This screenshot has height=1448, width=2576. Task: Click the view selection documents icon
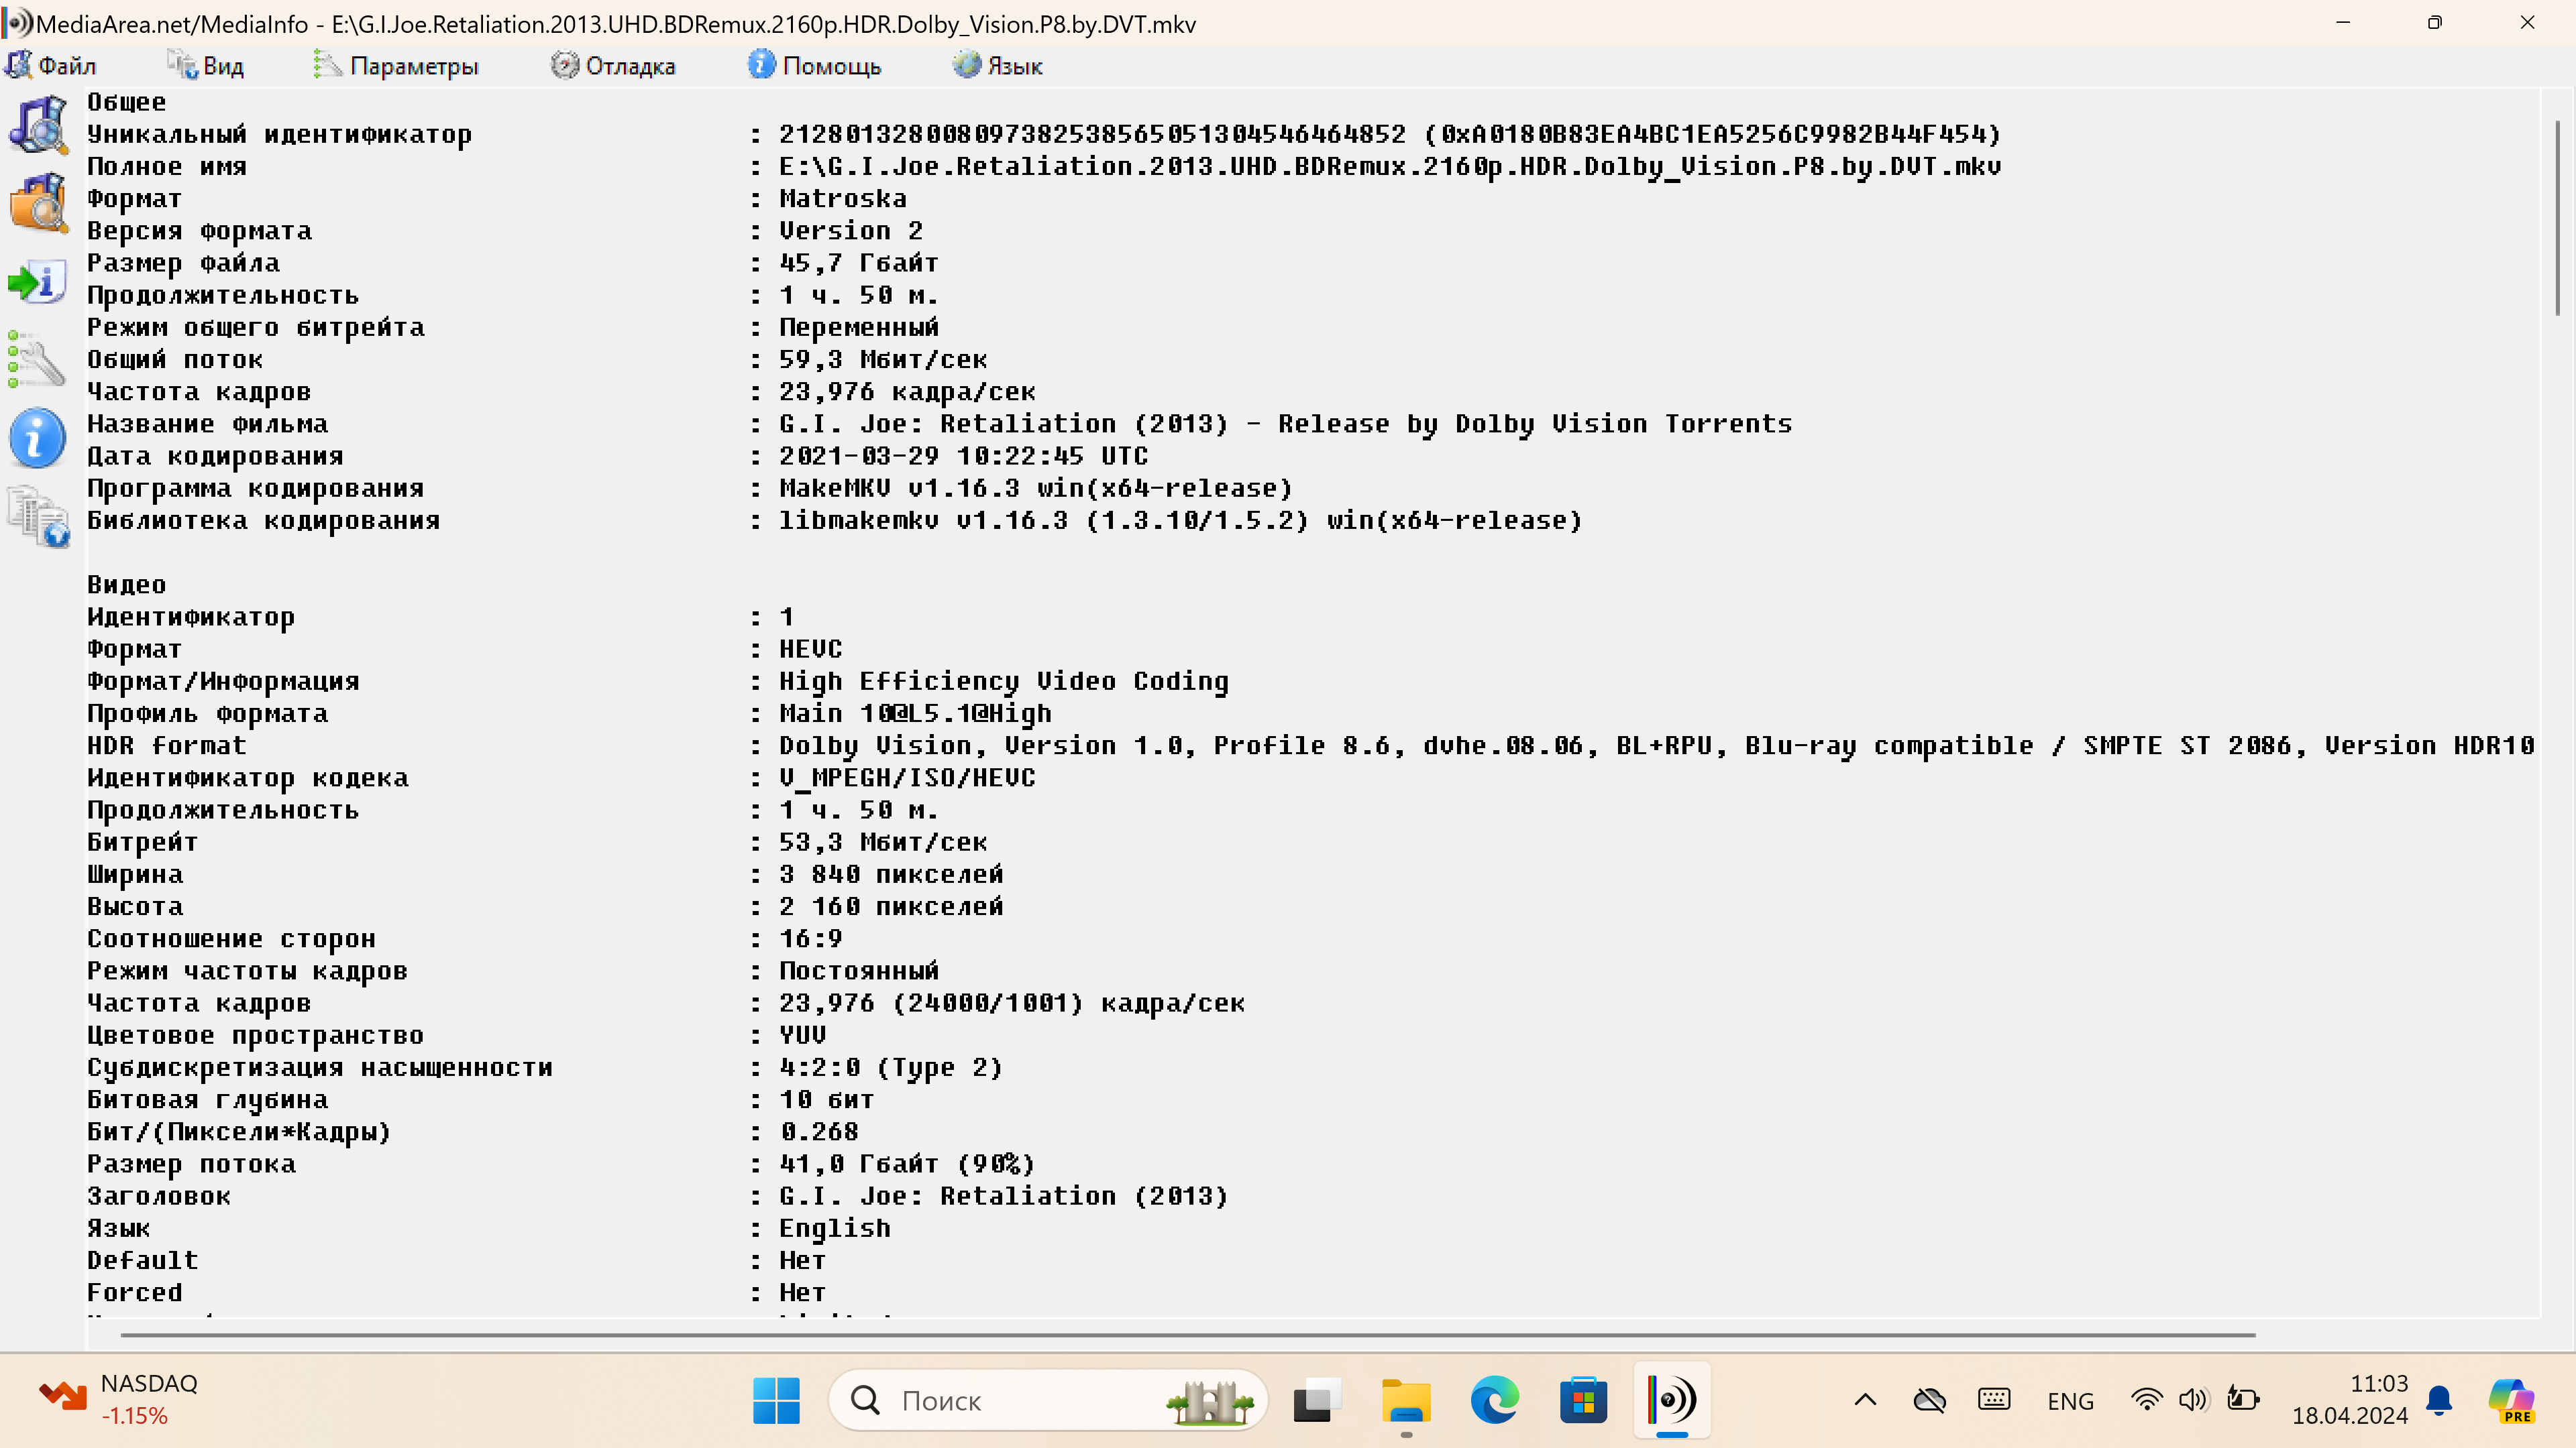tap(38, 516)
